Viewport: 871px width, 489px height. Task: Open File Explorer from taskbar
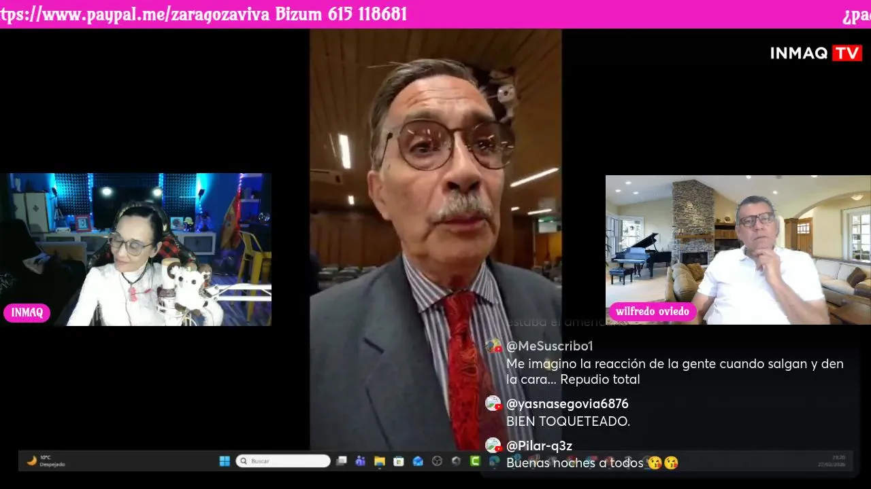[380, 461]
